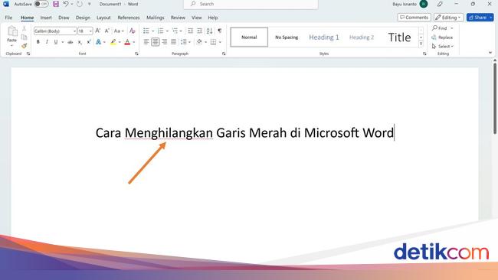Switch to the Review tab
This screenshot has height=280, width=498.
click(x=178, y=18)
